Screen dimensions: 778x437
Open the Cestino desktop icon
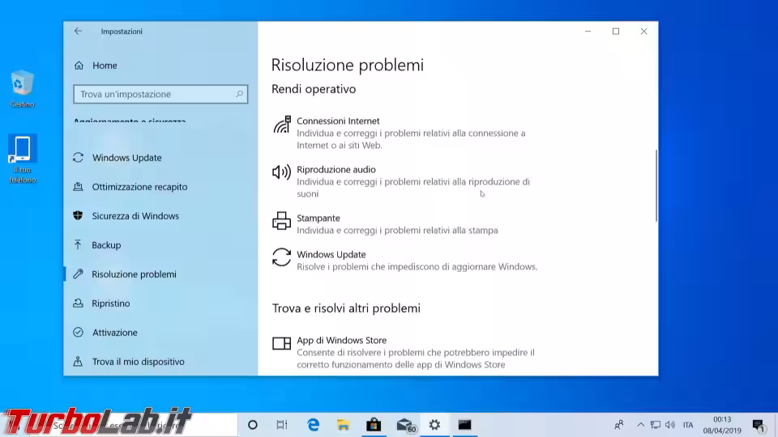click(22, 89)
